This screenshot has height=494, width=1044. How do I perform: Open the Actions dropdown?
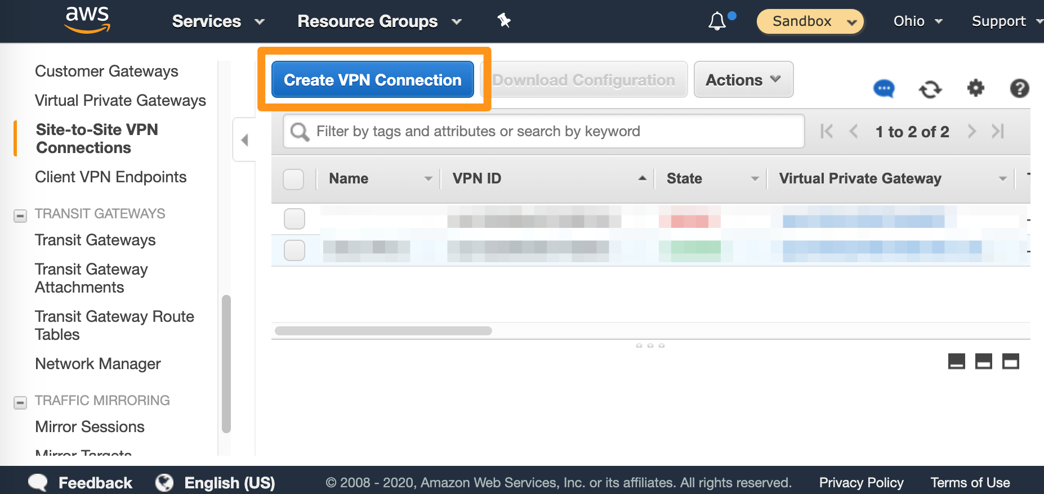[743, 80]
